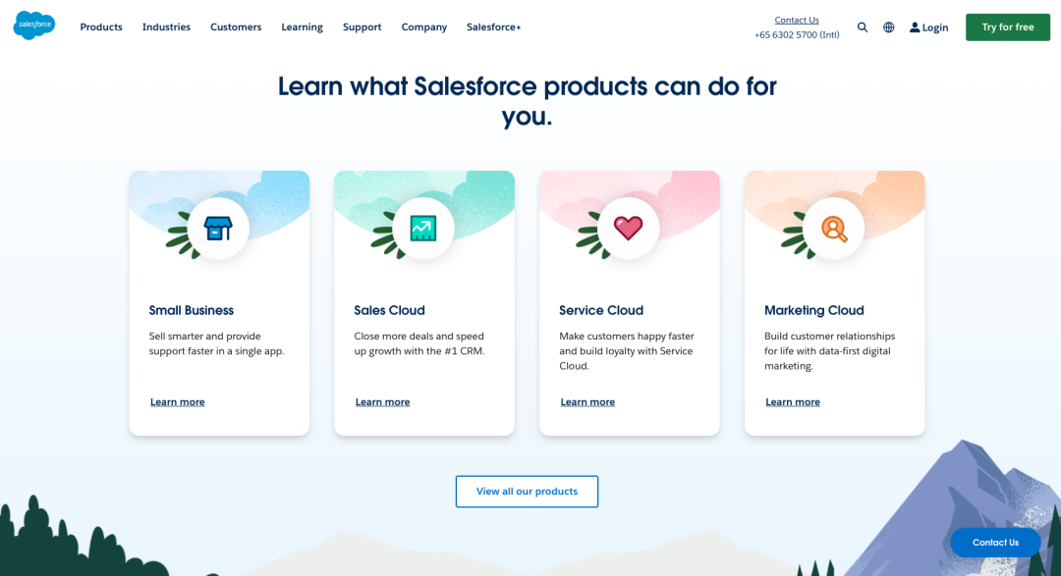1061x576 pixels.
Task: Follow the Contact Us link in header
Action: point(797,21)
